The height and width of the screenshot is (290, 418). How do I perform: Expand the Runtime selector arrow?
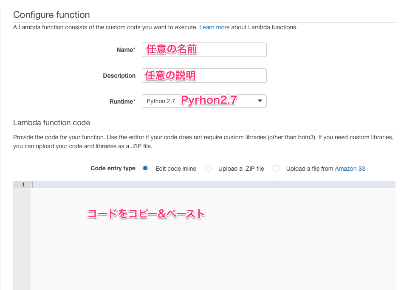coord(260,101)
